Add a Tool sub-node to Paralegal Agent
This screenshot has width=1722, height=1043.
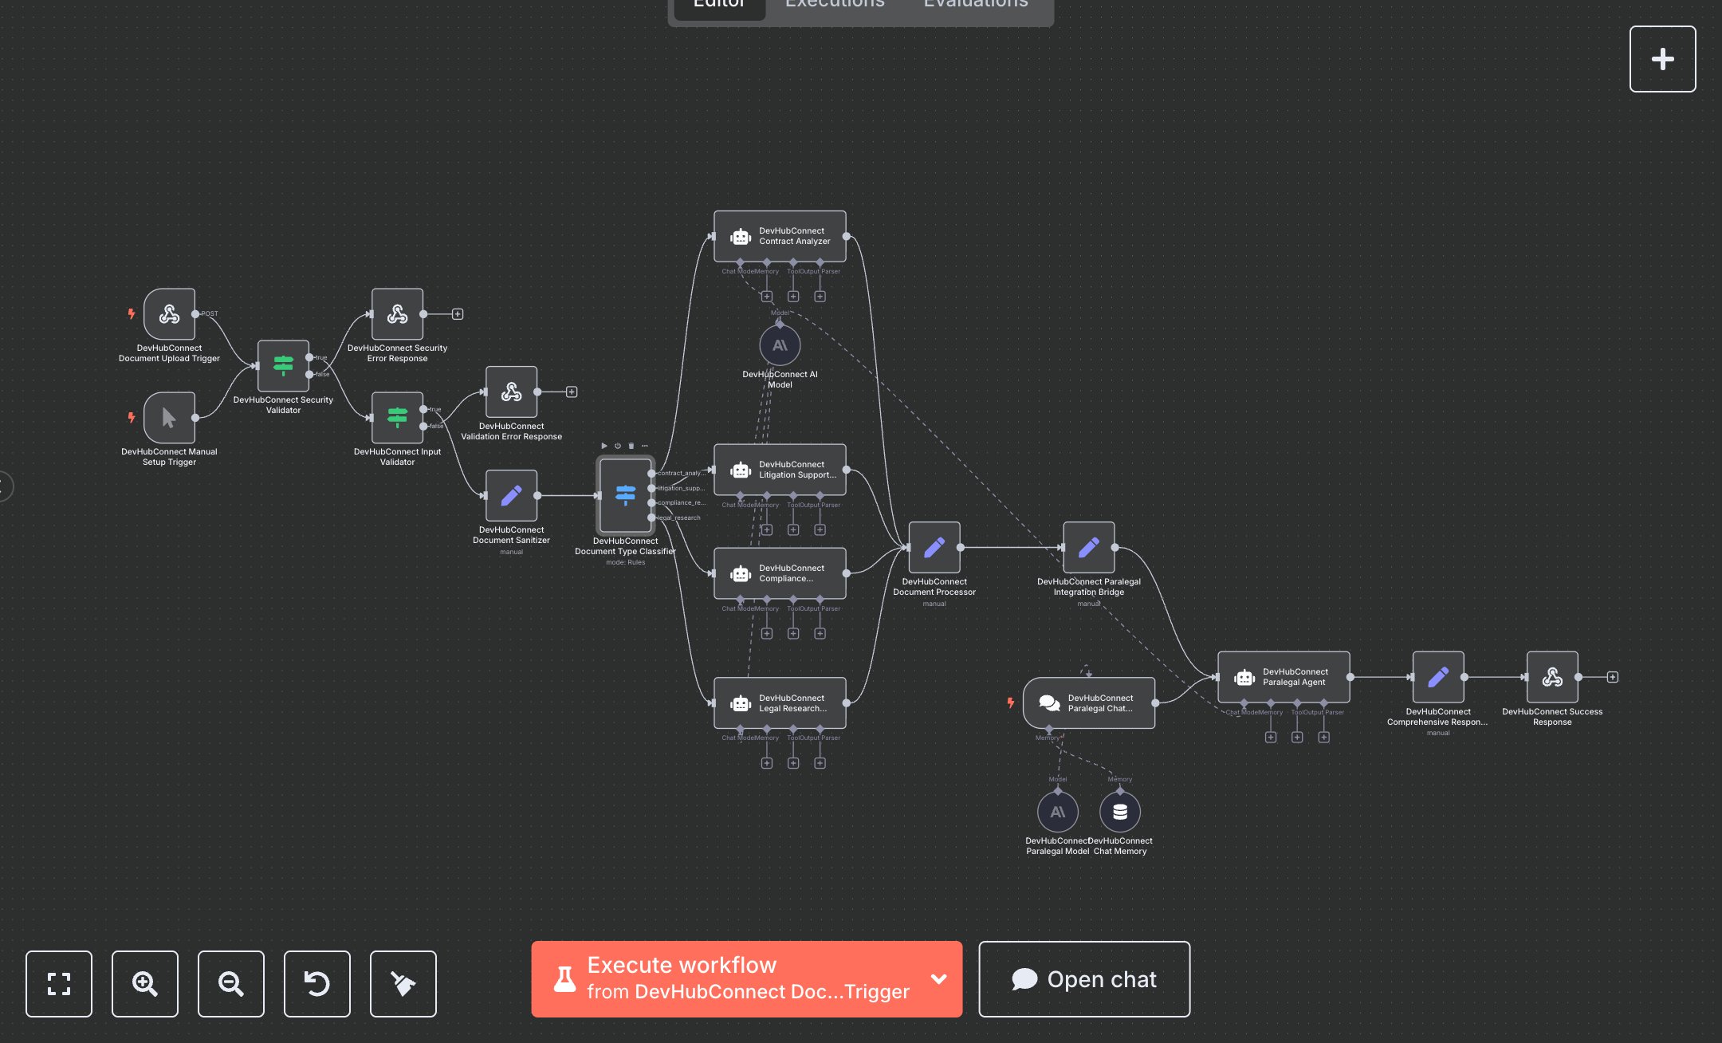[x=1297, y=737]
